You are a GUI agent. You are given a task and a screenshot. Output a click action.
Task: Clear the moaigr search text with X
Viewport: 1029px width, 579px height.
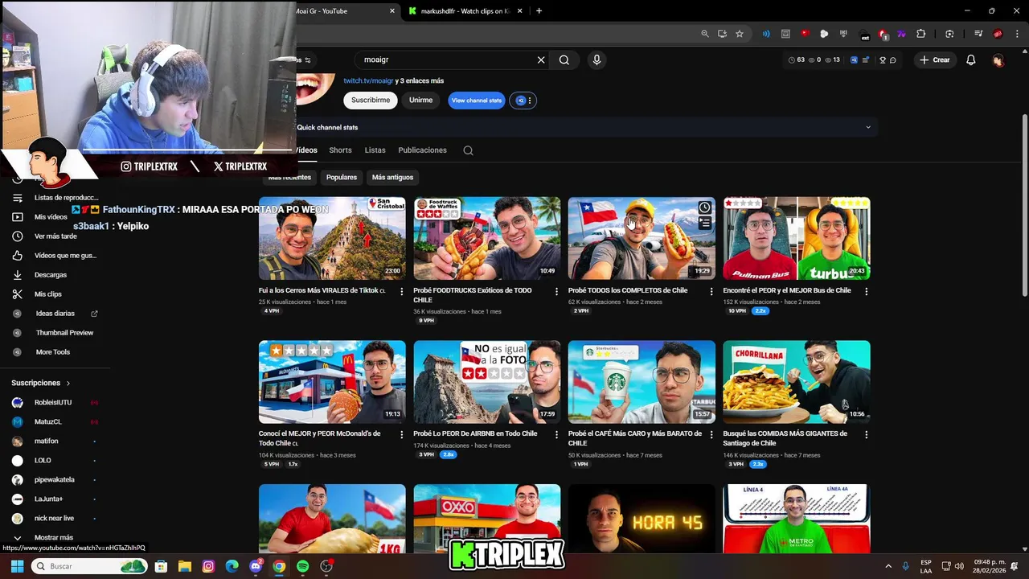click(541, 60)
